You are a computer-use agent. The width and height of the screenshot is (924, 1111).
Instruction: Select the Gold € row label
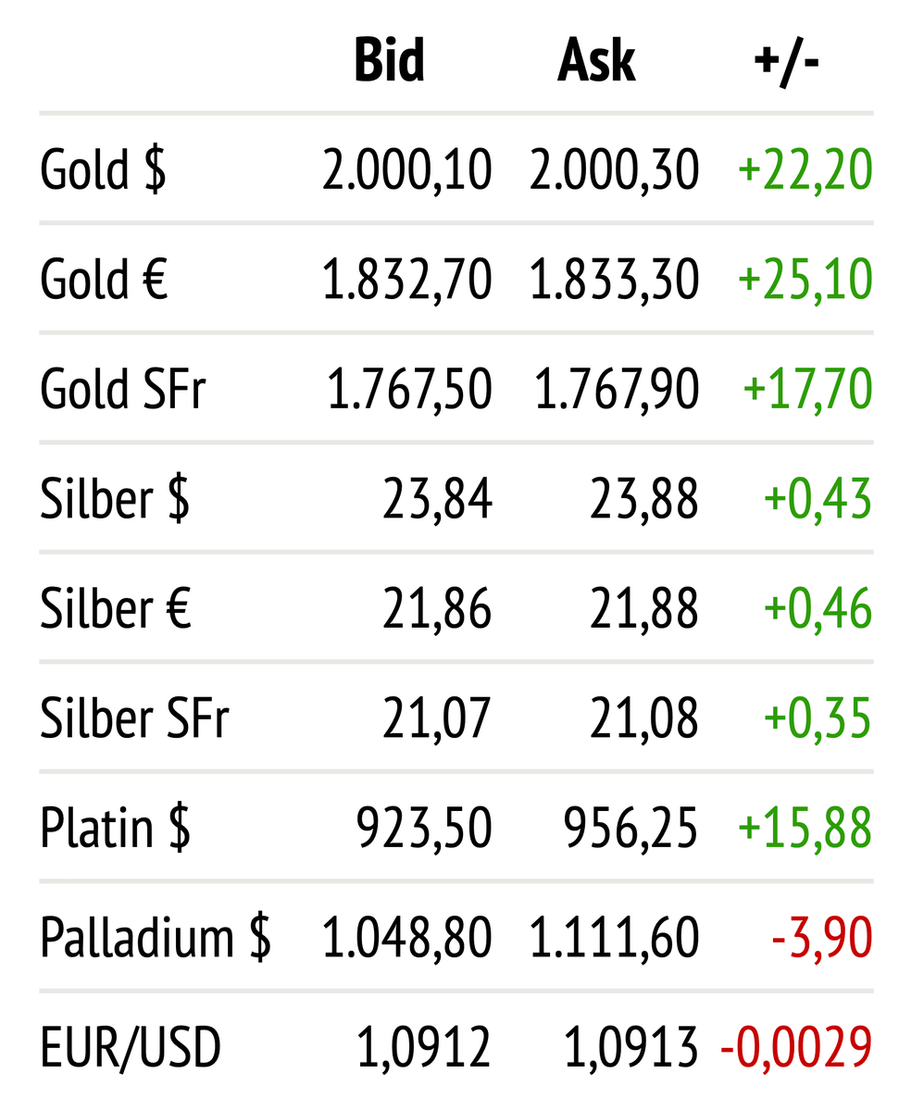[105, 280]
